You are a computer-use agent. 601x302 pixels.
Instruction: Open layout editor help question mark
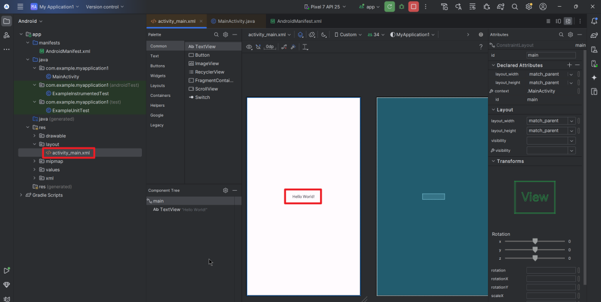tap(481, 47)
